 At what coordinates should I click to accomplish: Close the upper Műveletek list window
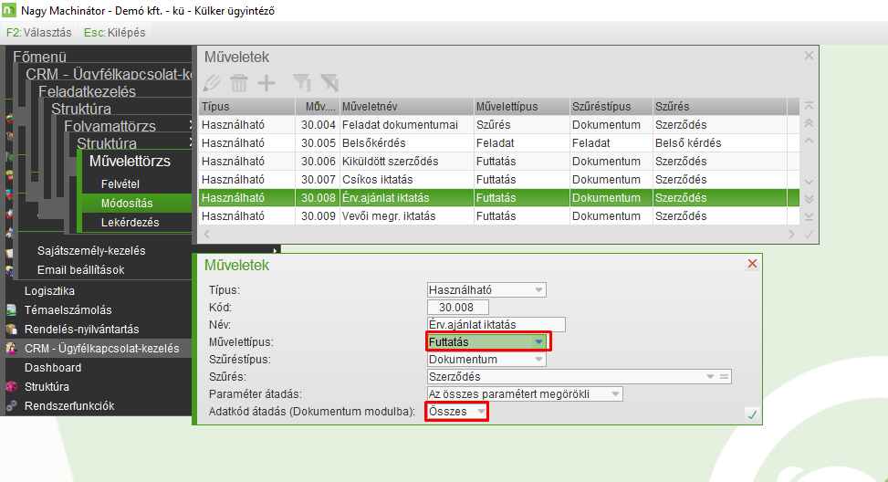click(809, 55)
